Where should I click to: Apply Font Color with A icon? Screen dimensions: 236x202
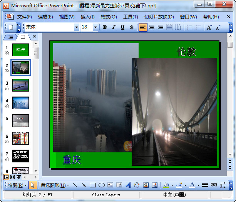[192, 185]
